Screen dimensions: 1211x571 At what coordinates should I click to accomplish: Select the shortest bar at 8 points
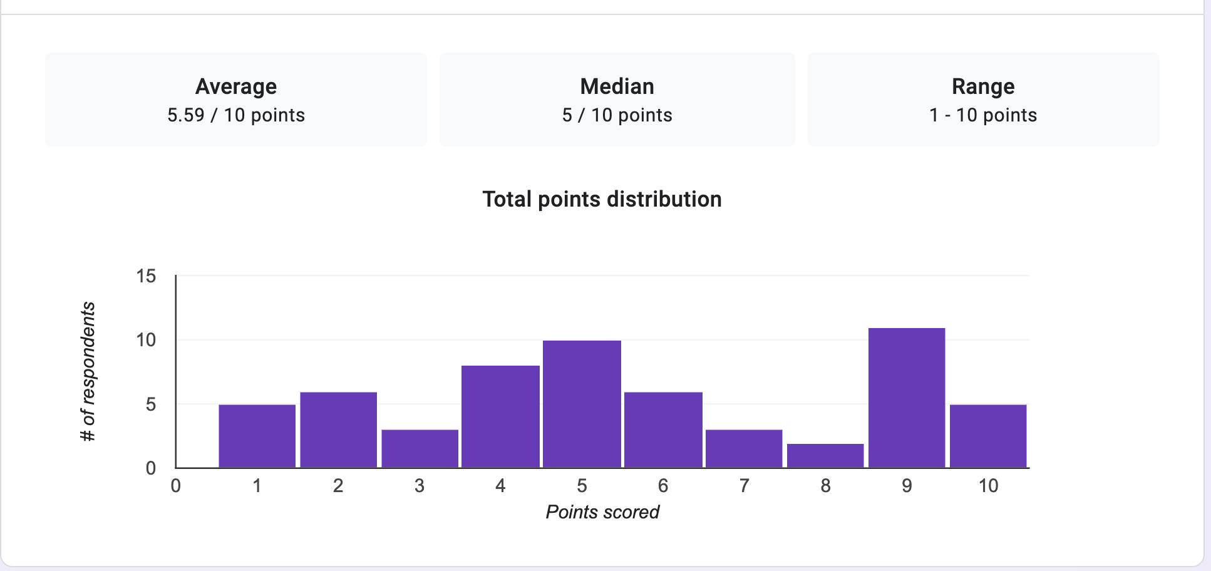coord(825,455)
